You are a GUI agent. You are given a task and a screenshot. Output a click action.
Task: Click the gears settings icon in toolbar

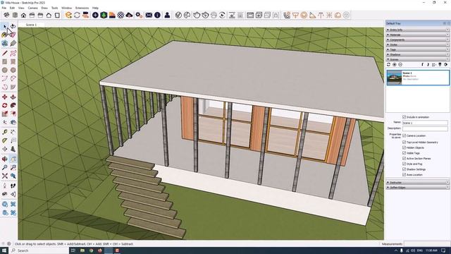point(139,16)
